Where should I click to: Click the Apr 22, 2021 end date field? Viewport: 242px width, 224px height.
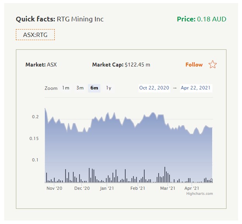(195, 88)
